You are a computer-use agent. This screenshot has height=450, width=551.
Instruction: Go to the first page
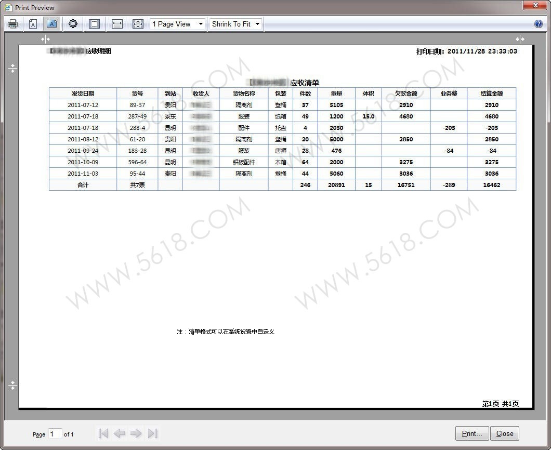tap(103, 433)
